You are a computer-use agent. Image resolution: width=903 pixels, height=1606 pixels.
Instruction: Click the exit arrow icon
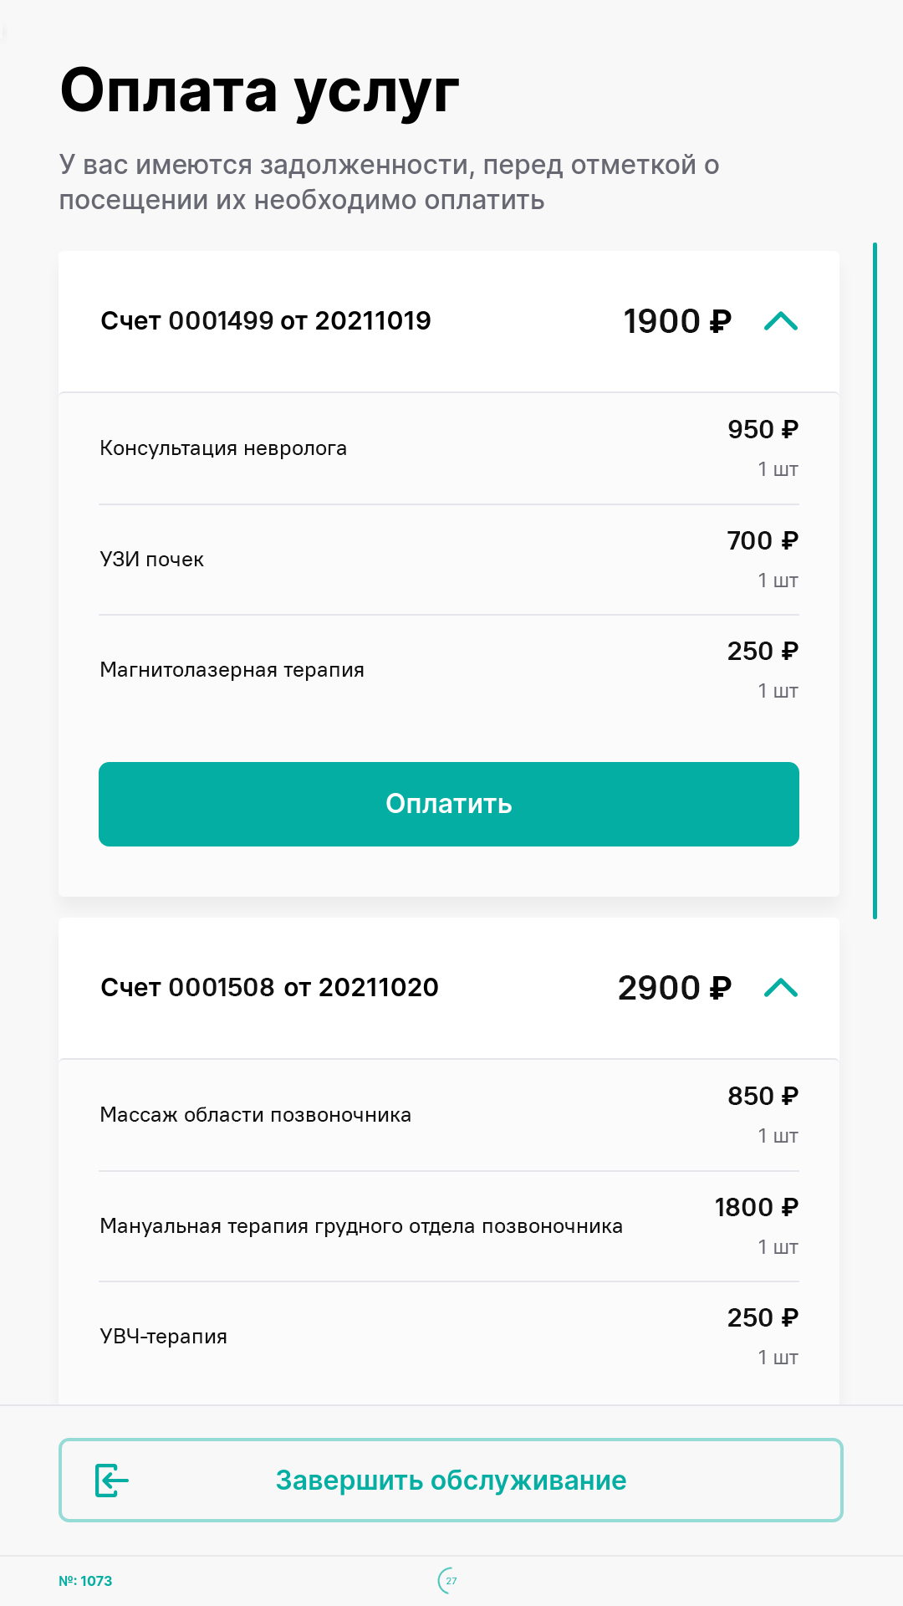click(112, 1481)
